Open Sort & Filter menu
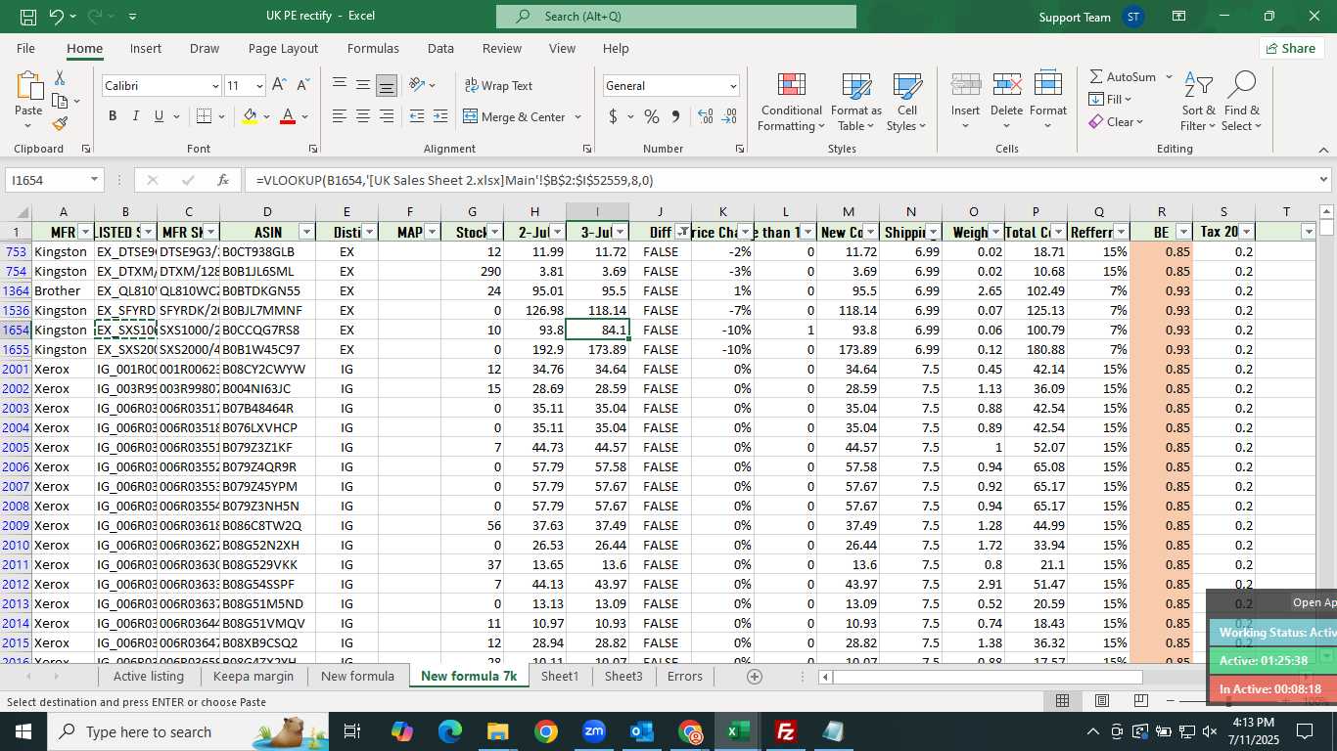Image resolution: width=1337 pixels, height=751 pixels. click(x=1198, y=102)
